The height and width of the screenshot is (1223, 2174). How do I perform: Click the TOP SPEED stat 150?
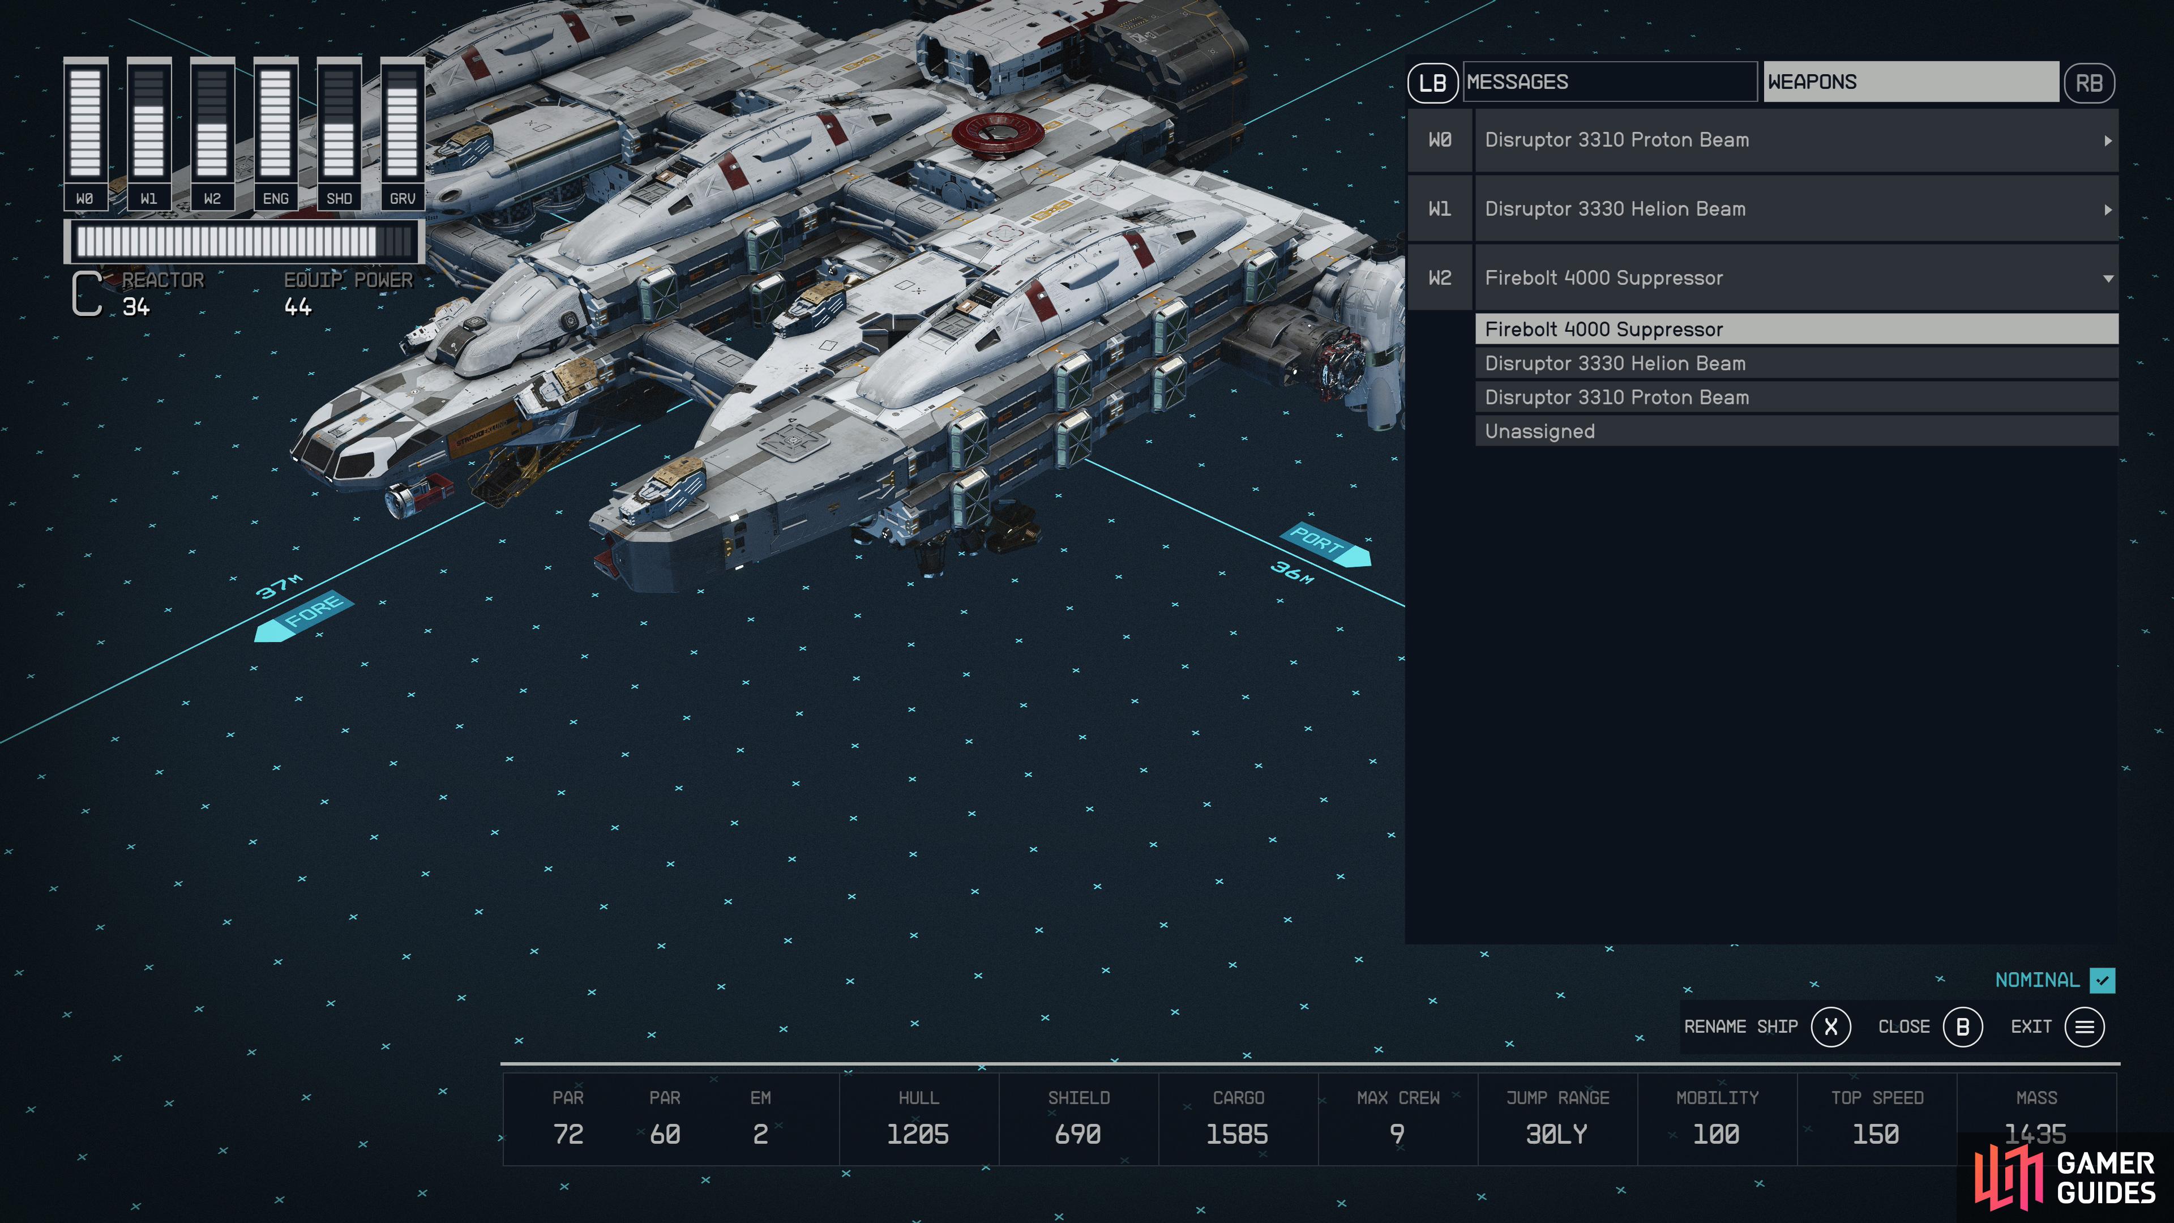point(1876,1134)
